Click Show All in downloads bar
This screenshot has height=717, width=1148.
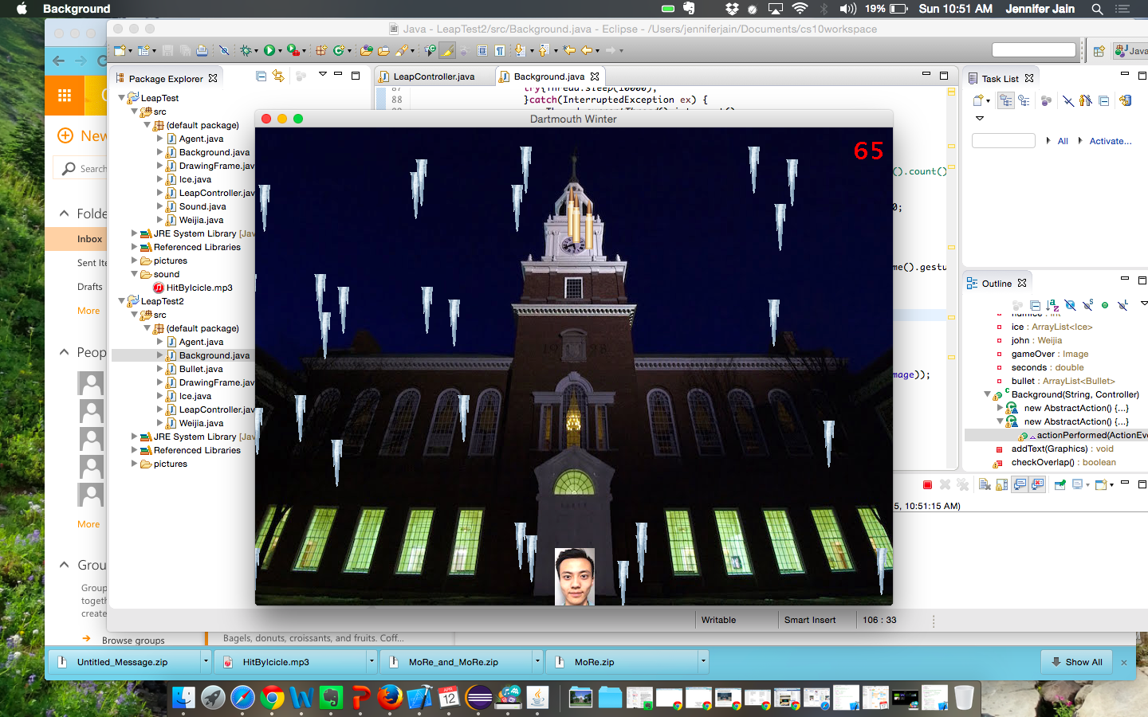tap(1076, 662)
